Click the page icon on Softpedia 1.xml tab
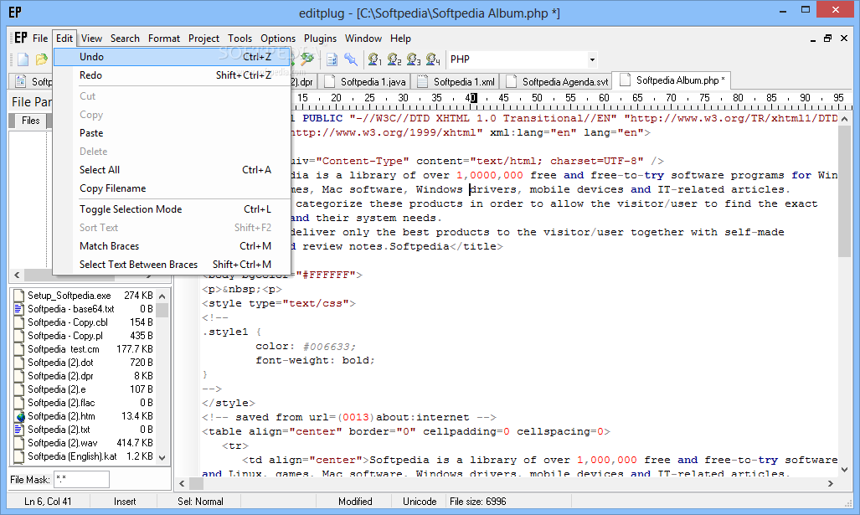Viewport: 860px width, 515px height. point(422,82)
